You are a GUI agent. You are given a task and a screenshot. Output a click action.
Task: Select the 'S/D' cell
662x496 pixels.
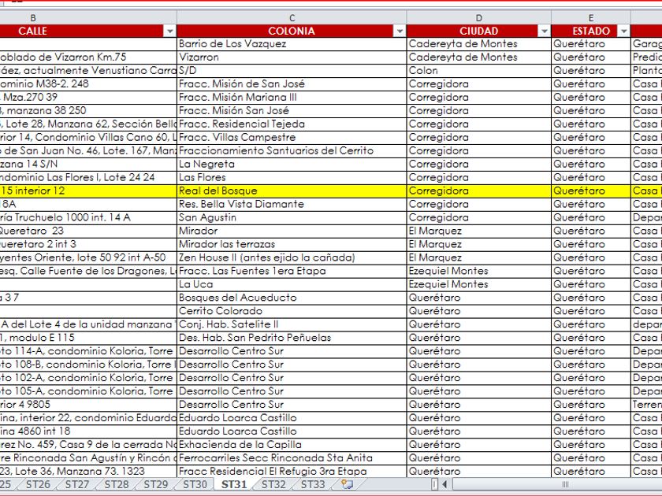tap(292, 70)
